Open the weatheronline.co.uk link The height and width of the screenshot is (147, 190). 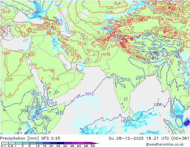point(165,144)
